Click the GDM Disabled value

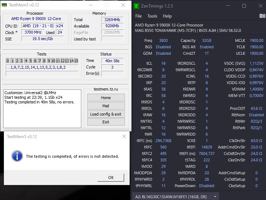(163, 53)
